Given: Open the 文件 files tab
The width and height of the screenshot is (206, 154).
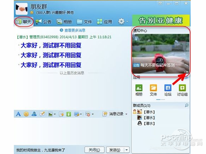Looking at the screenshot, I should [x=84, y=22].
